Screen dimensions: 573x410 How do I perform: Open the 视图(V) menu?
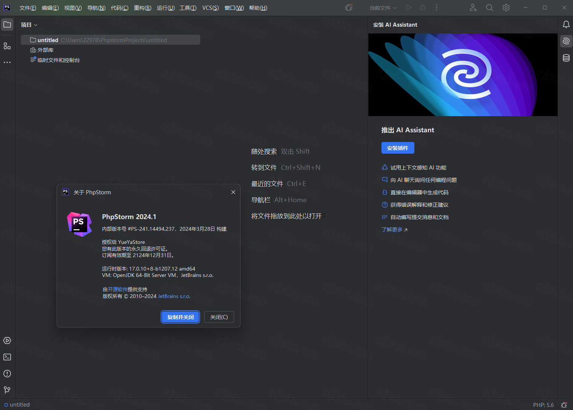(x=73, y=8)
